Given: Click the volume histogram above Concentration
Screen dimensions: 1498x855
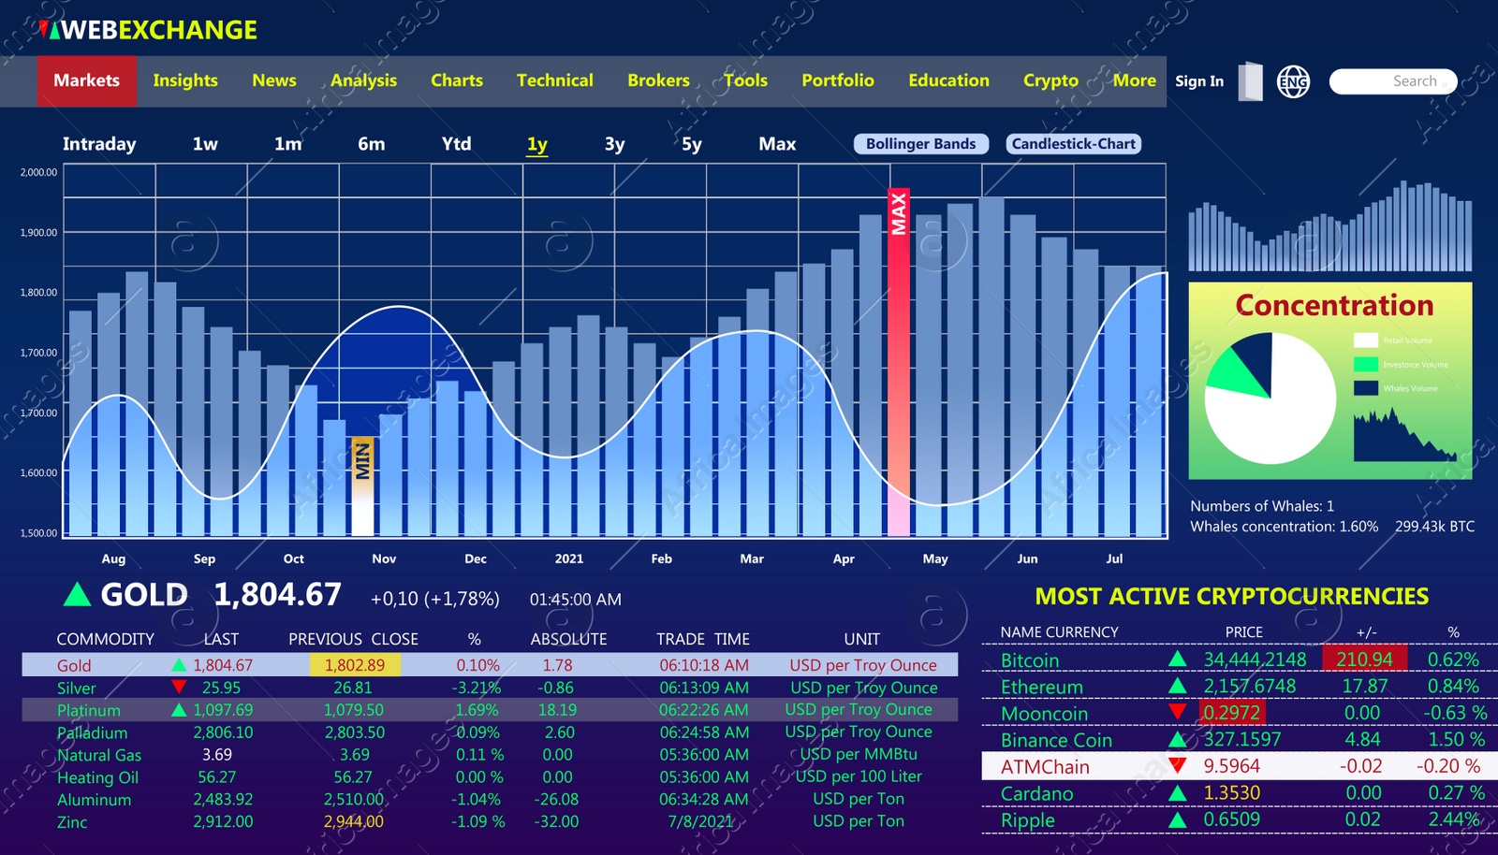Looking at the screenshot, I should pyautogui.click(x=1330, y=225).
